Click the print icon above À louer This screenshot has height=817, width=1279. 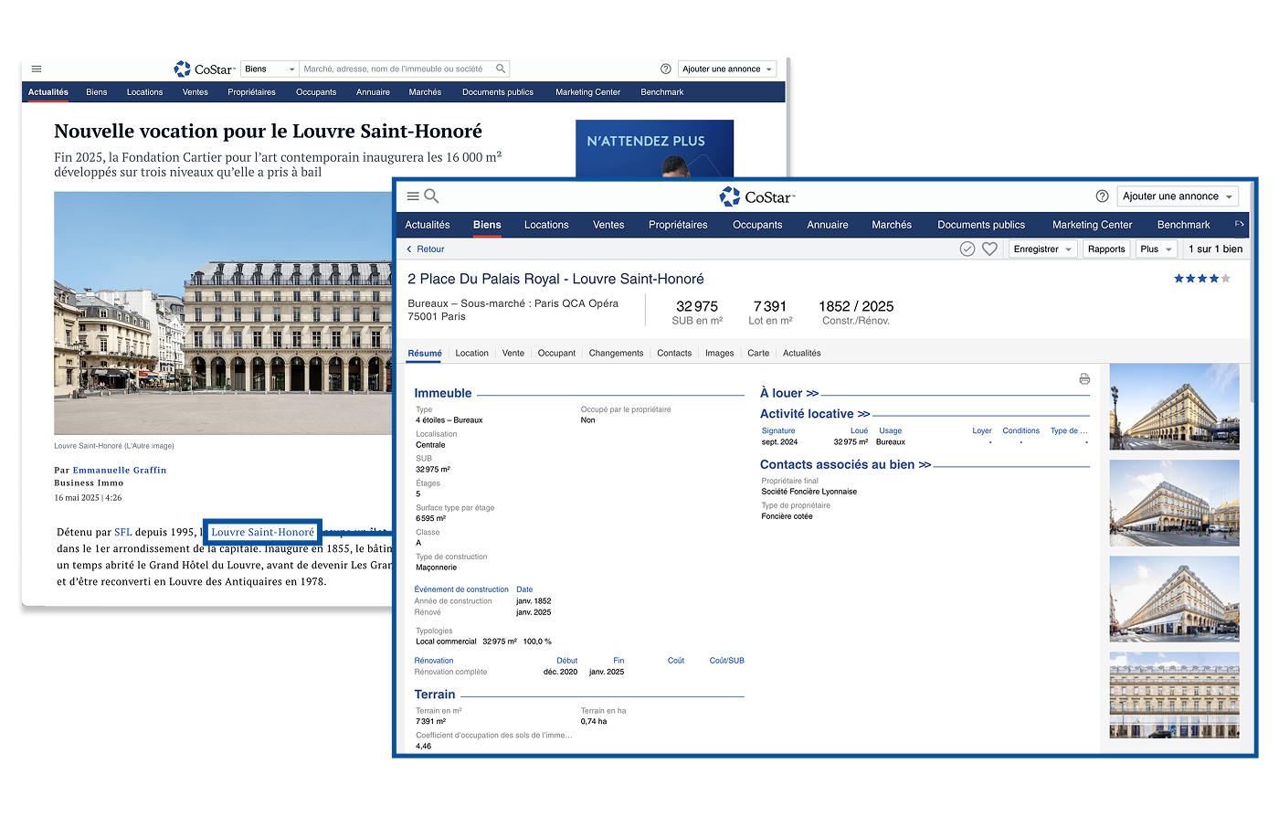1084,379
